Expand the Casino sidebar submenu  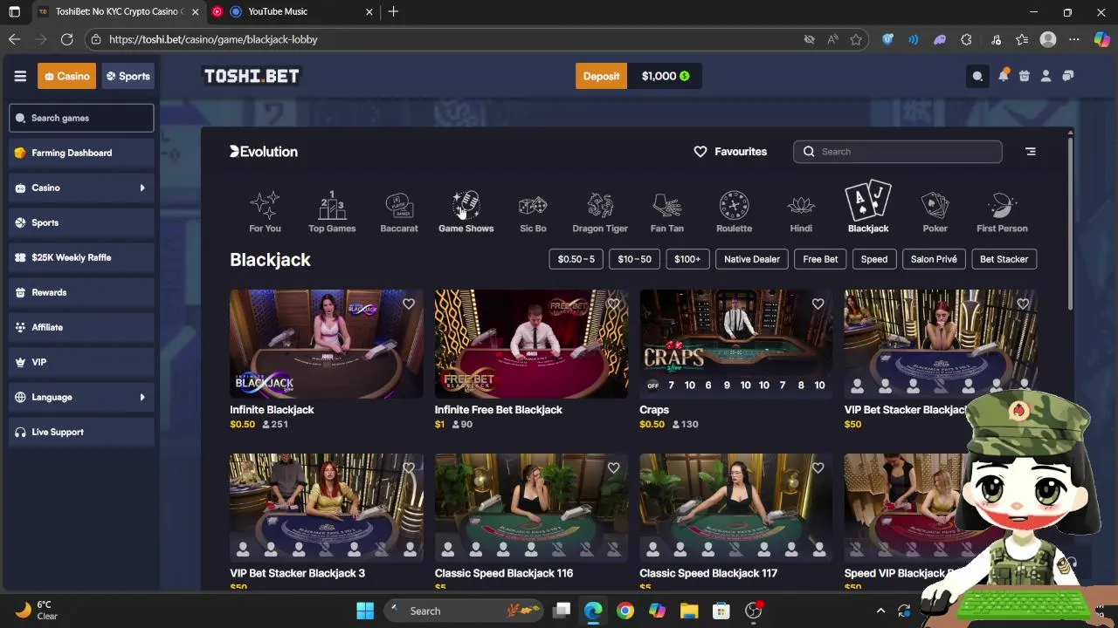[142, 188]
